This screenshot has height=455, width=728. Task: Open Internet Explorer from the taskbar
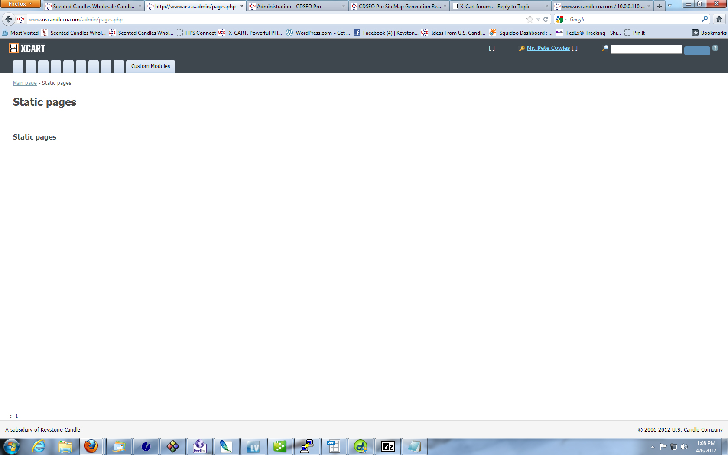click(39, 446)
